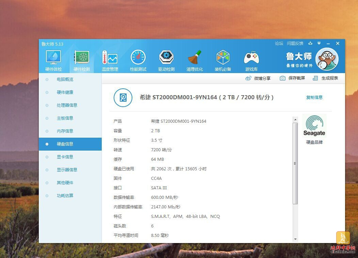Click 微博分享 button text
The height and width of the screenshot is (258, 358).
[262, 78]
